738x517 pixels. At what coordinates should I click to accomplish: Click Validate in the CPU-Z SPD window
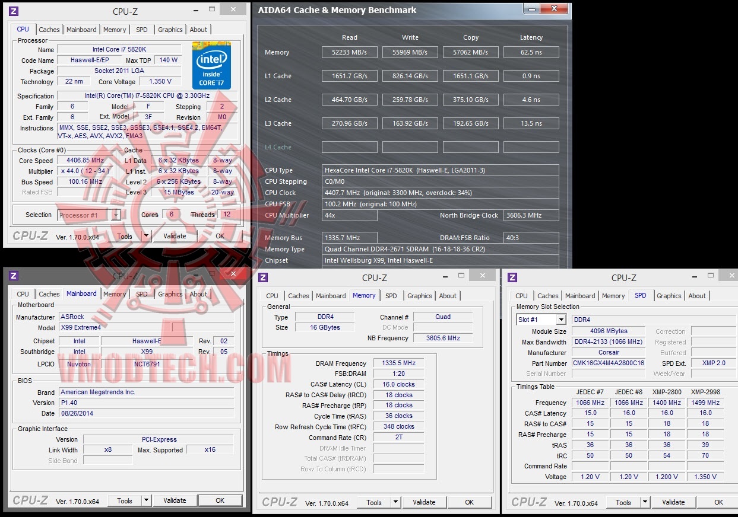[673, 502]
